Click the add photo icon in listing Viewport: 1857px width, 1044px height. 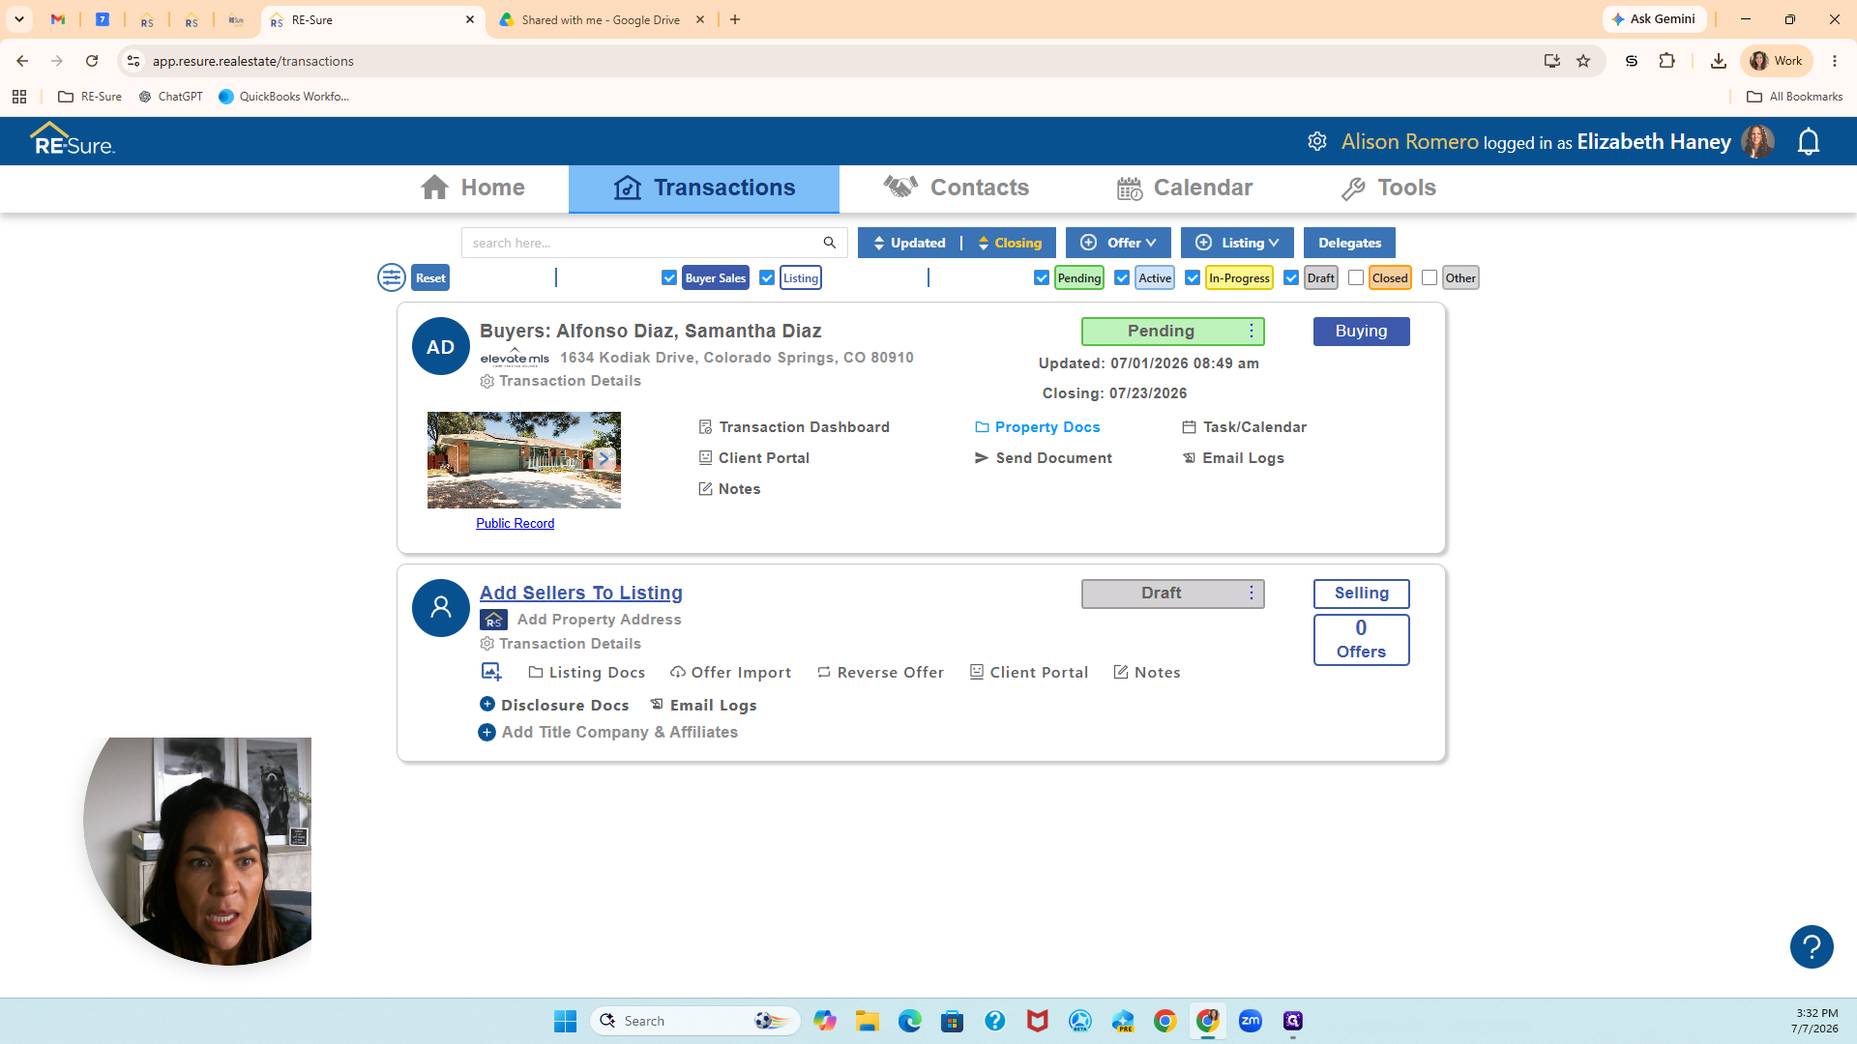491,672
